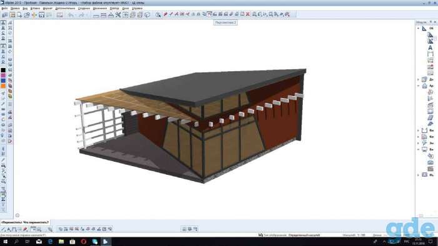Click the 3D box icon in top toolbar
Screen dimensions: 438x246
tap(147, 15)
